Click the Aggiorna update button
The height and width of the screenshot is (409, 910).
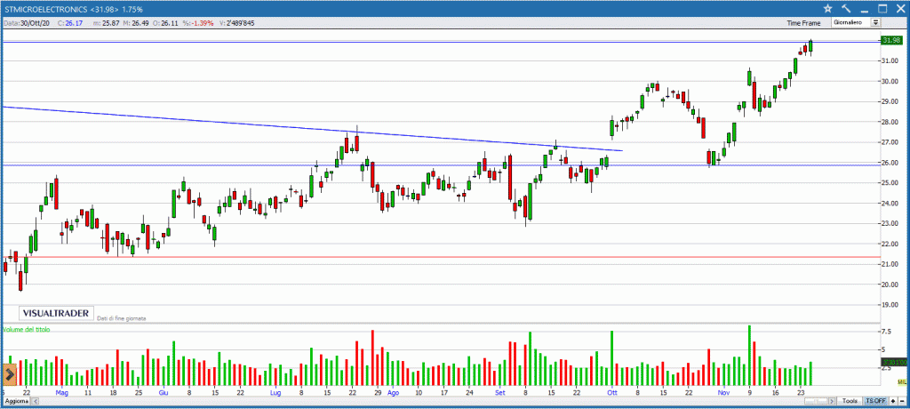tap(16, 401)
